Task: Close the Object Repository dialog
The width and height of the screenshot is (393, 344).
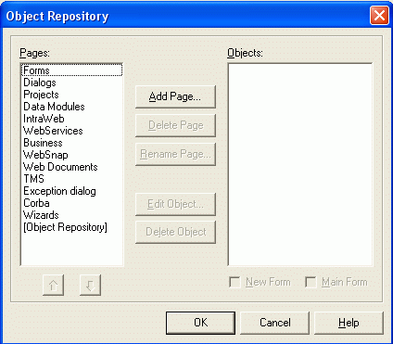Action: (x=379, y=16)
